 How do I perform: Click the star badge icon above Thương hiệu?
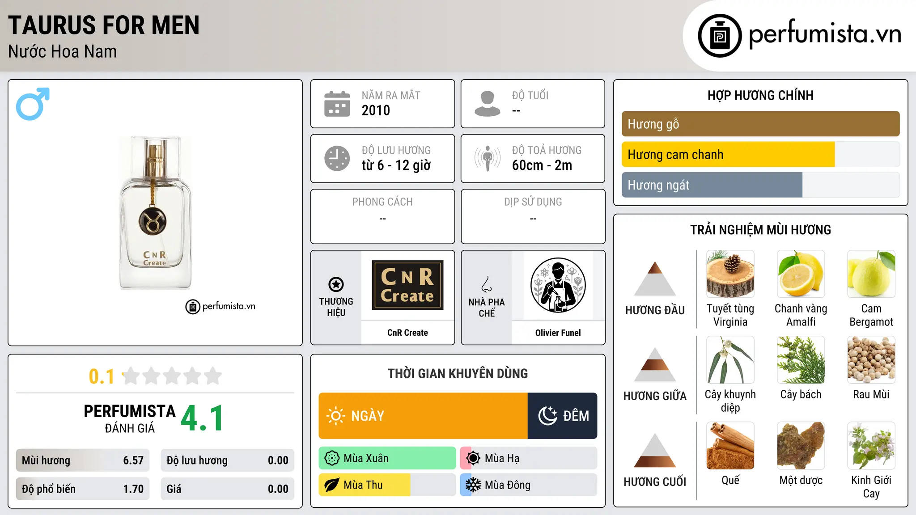[336, 284]
